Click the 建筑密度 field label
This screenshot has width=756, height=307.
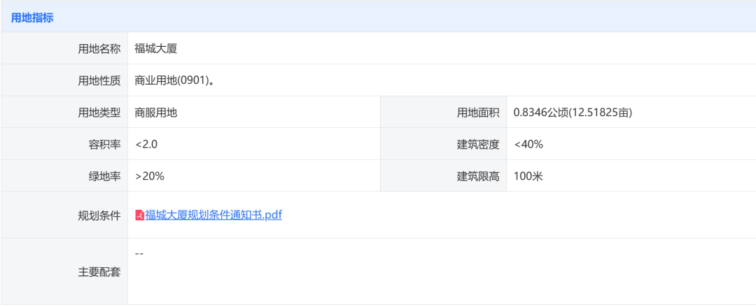tap(478, 145)
